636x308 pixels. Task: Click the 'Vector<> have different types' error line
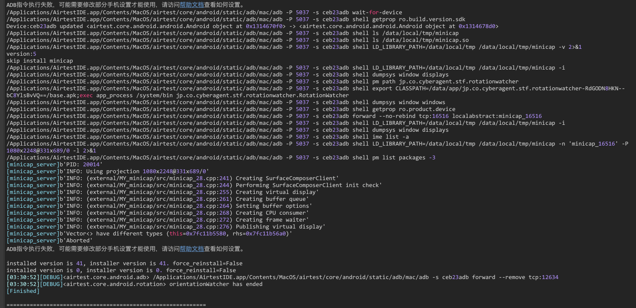point(149,234)
